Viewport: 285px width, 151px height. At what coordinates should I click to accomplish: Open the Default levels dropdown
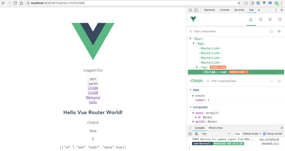[x=252, y=134]
